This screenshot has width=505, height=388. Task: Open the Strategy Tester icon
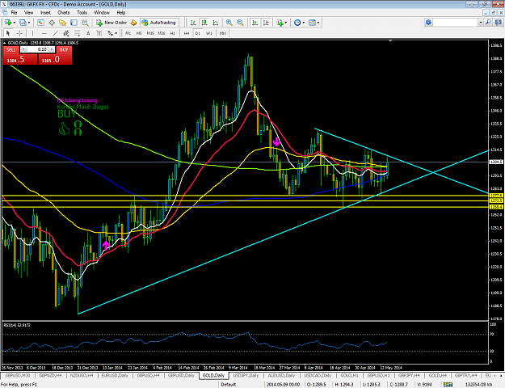pos(85,23)
